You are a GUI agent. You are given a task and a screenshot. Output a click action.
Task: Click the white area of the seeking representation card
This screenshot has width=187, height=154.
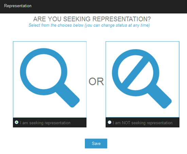50,80
